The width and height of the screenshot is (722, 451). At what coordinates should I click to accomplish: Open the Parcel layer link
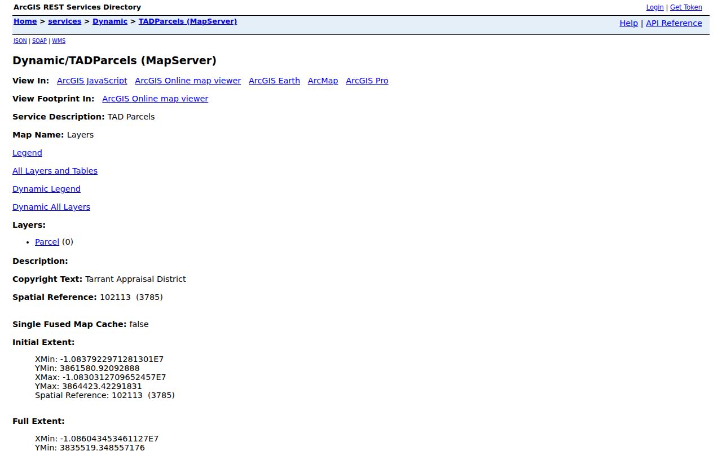pos(47,242)
